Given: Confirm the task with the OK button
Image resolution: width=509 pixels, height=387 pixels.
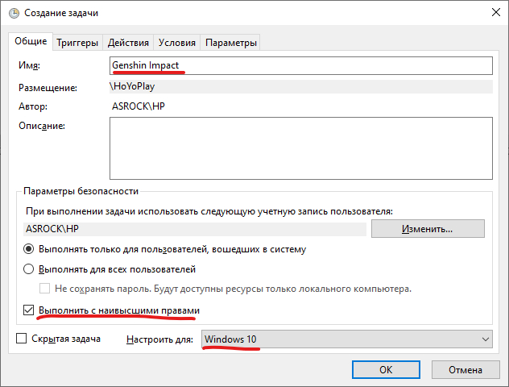Looking at the screenshot, I should tap(386, 369).
